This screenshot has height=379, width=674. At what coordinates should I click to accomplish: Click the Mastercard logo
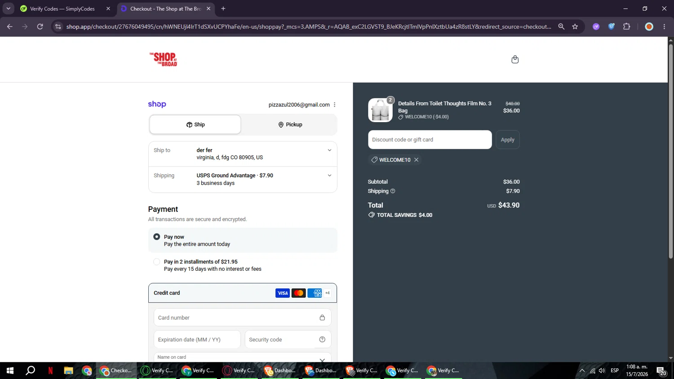298,293
